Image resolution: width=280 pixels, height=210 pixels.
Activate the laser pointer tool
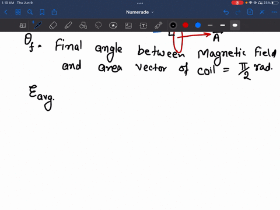(x=159, y=26)
